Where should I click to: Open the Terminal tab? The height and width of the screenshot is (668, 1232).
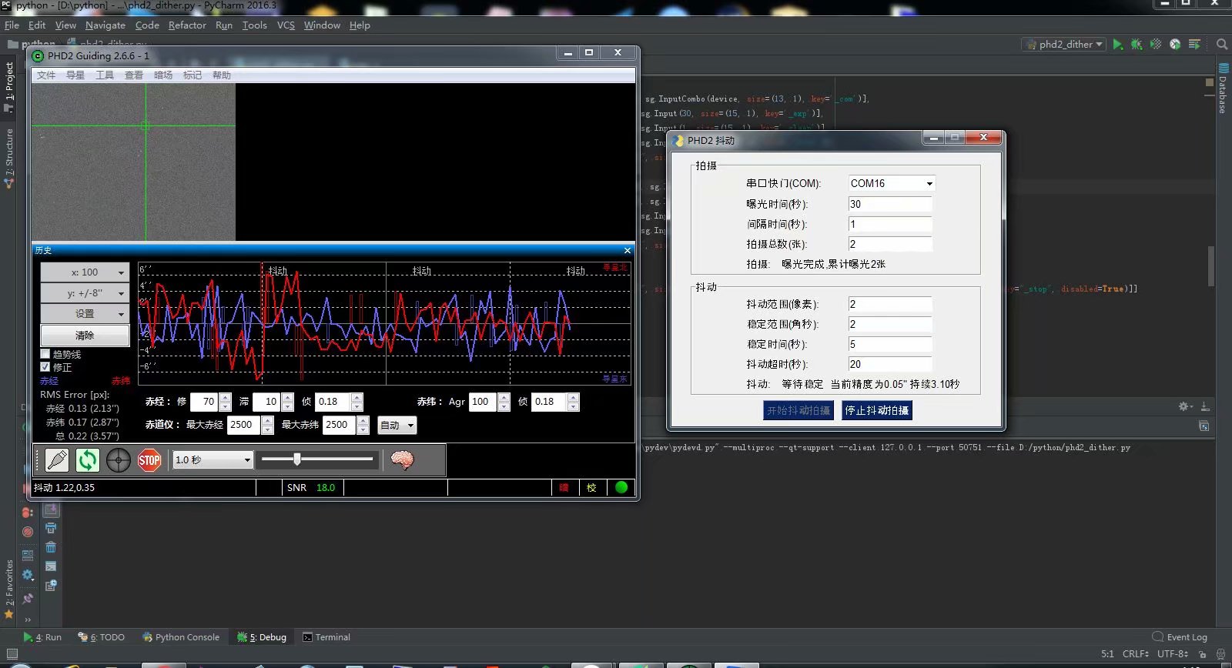[326, 637]
